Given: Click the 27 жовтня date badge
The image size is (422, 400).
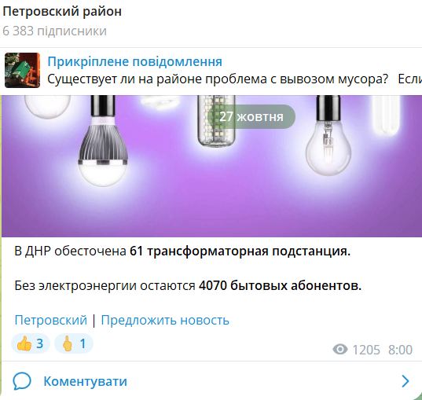Looking at the screenshot, I should tap(251, 116).
